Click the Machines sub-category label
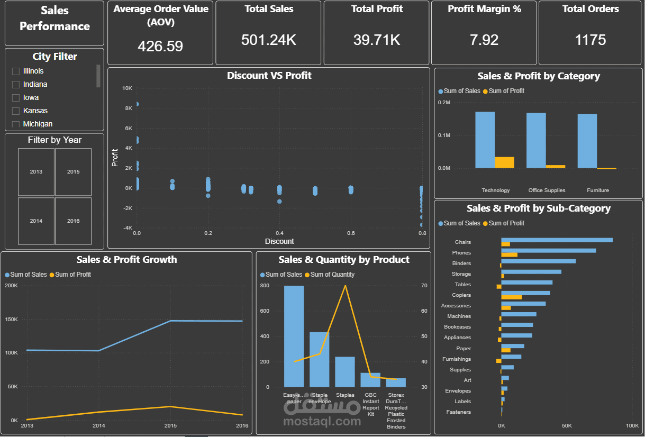The width and height of the screenshot is (645, 437). pyautogui.click(x=459, y=316)
